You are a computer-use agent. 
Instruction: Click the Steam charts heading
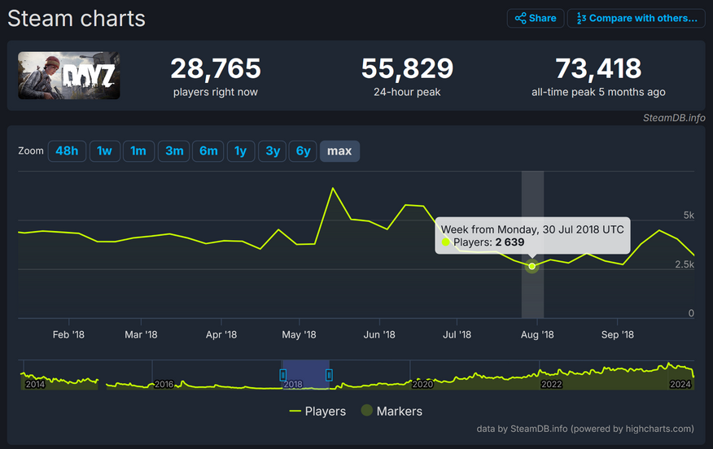tap(77, 19)
